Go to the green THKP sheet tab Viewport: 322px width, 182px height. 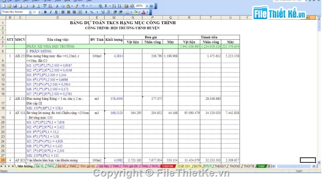coord(261,166)
